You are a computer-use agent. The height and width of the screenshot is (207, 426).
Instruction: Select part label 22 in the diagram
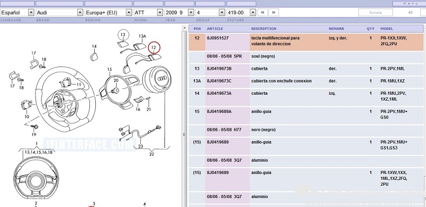(x=152, y=154)
